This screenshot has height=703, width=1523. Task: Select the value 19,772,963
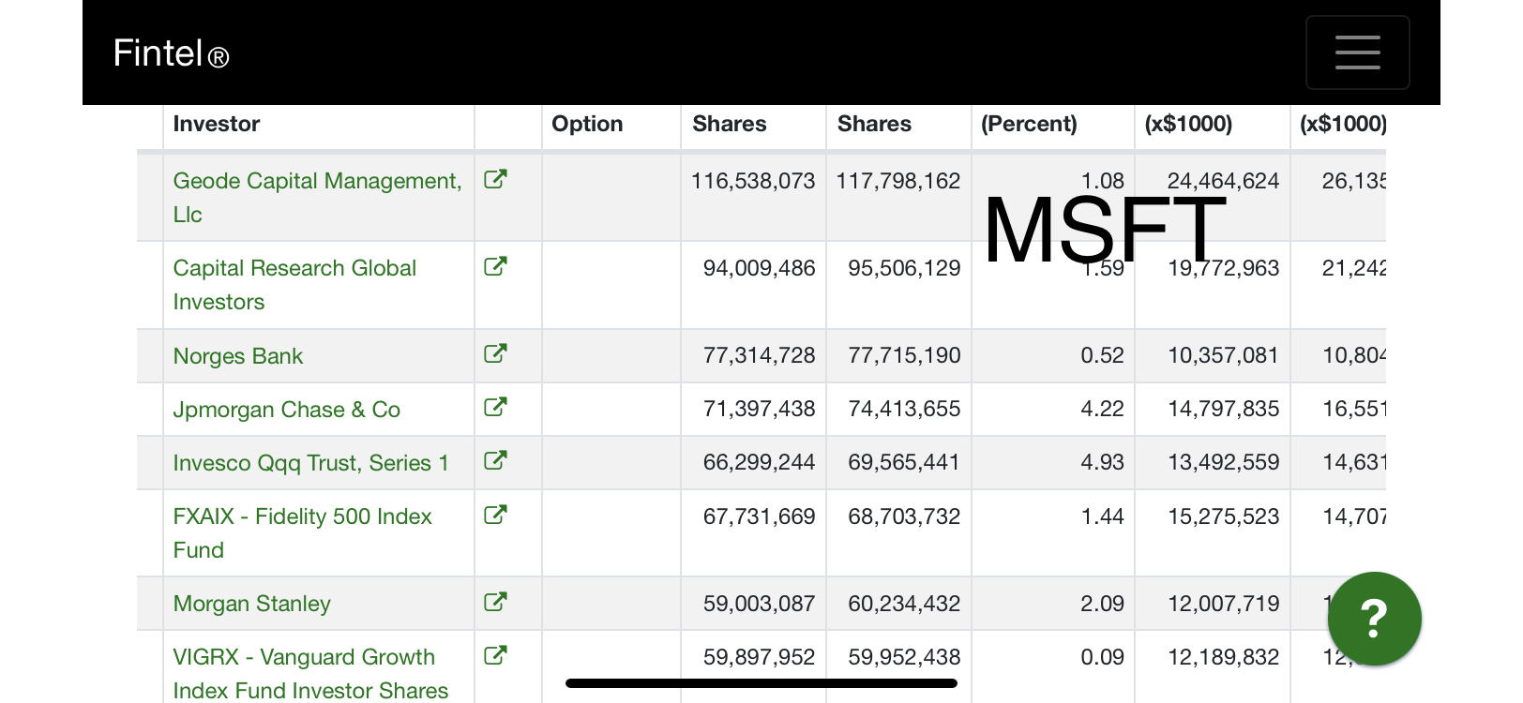pyautogui.click(x=1223, y=268)
